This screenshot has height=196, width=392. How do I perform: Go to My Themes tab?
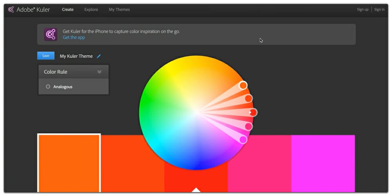119,9
